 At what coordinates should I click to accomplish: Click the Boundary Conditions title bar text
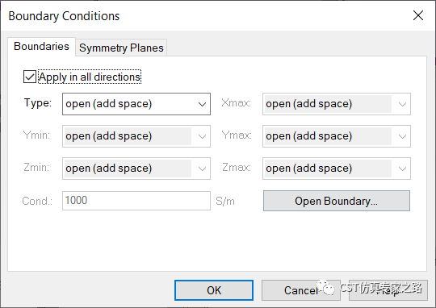point(64,16)
